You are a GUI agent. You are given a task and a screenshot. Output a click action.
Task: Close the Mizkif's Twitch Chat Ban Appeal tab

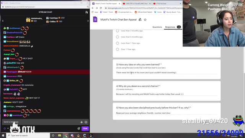pyautogui.click(x=119, y=3)
